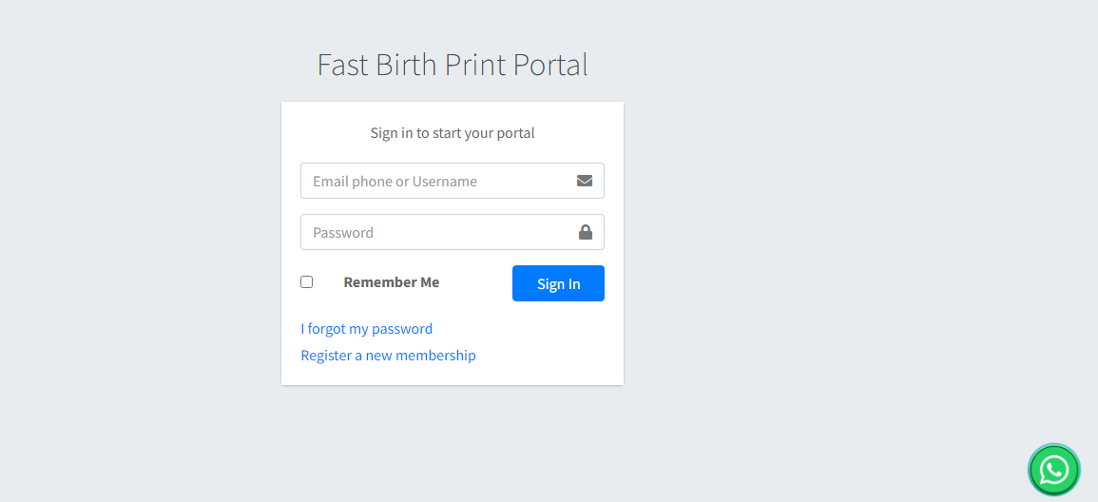Open 'Register a new membership' link
Viewport: 1098px width, 502px height.
click(388, 356)
